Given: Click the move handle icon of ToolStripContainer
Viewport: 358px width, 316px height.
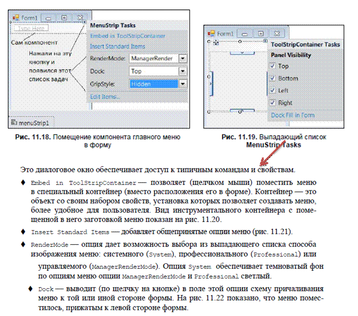Looking at the screenshot, I should pos(216,42).
